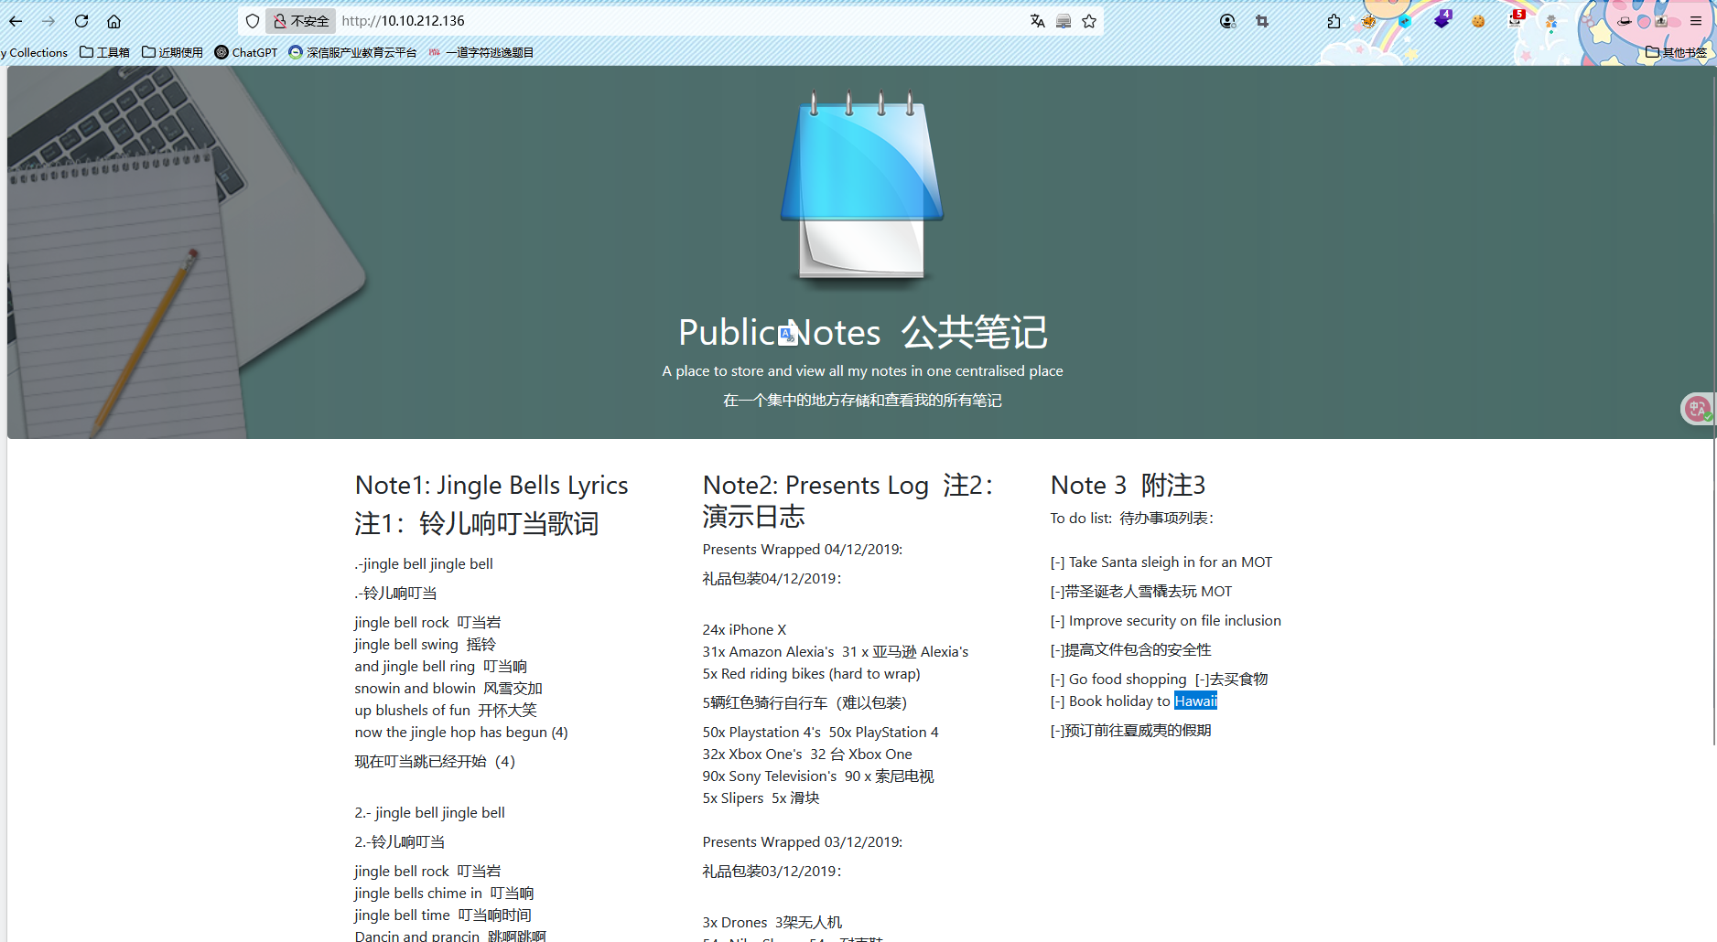This screenshot has height=942, width=1717.
Task: Go back to the previous page
Action: (16, 21)
